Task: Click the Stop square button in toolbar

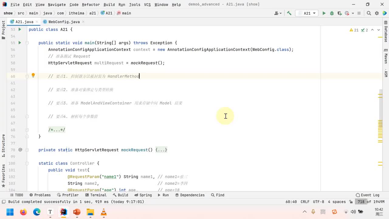Action: (x=359, y=13)
